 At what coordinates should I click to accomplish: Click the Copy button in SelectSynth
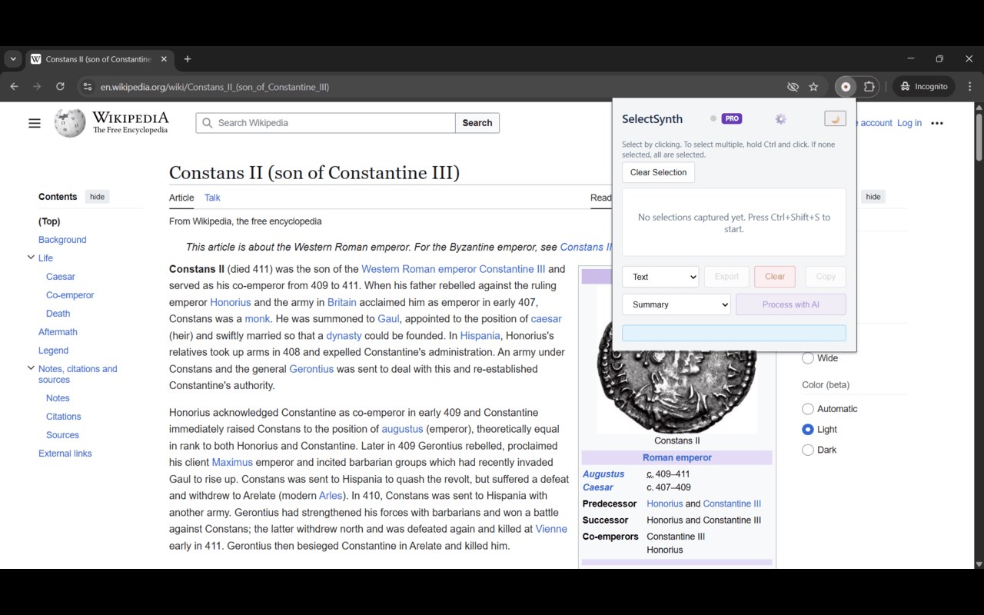(x=826, y=277)
